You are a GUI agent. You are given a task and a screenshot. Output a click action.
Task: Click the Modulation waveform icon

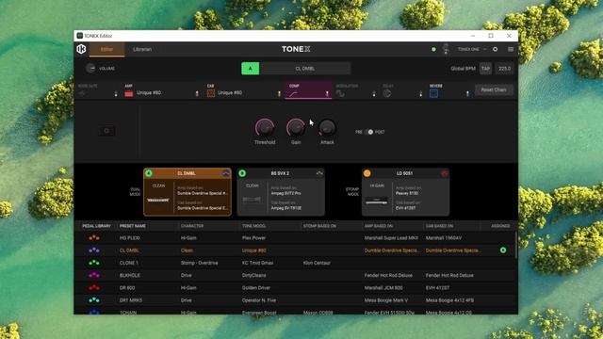click(340, 93)
